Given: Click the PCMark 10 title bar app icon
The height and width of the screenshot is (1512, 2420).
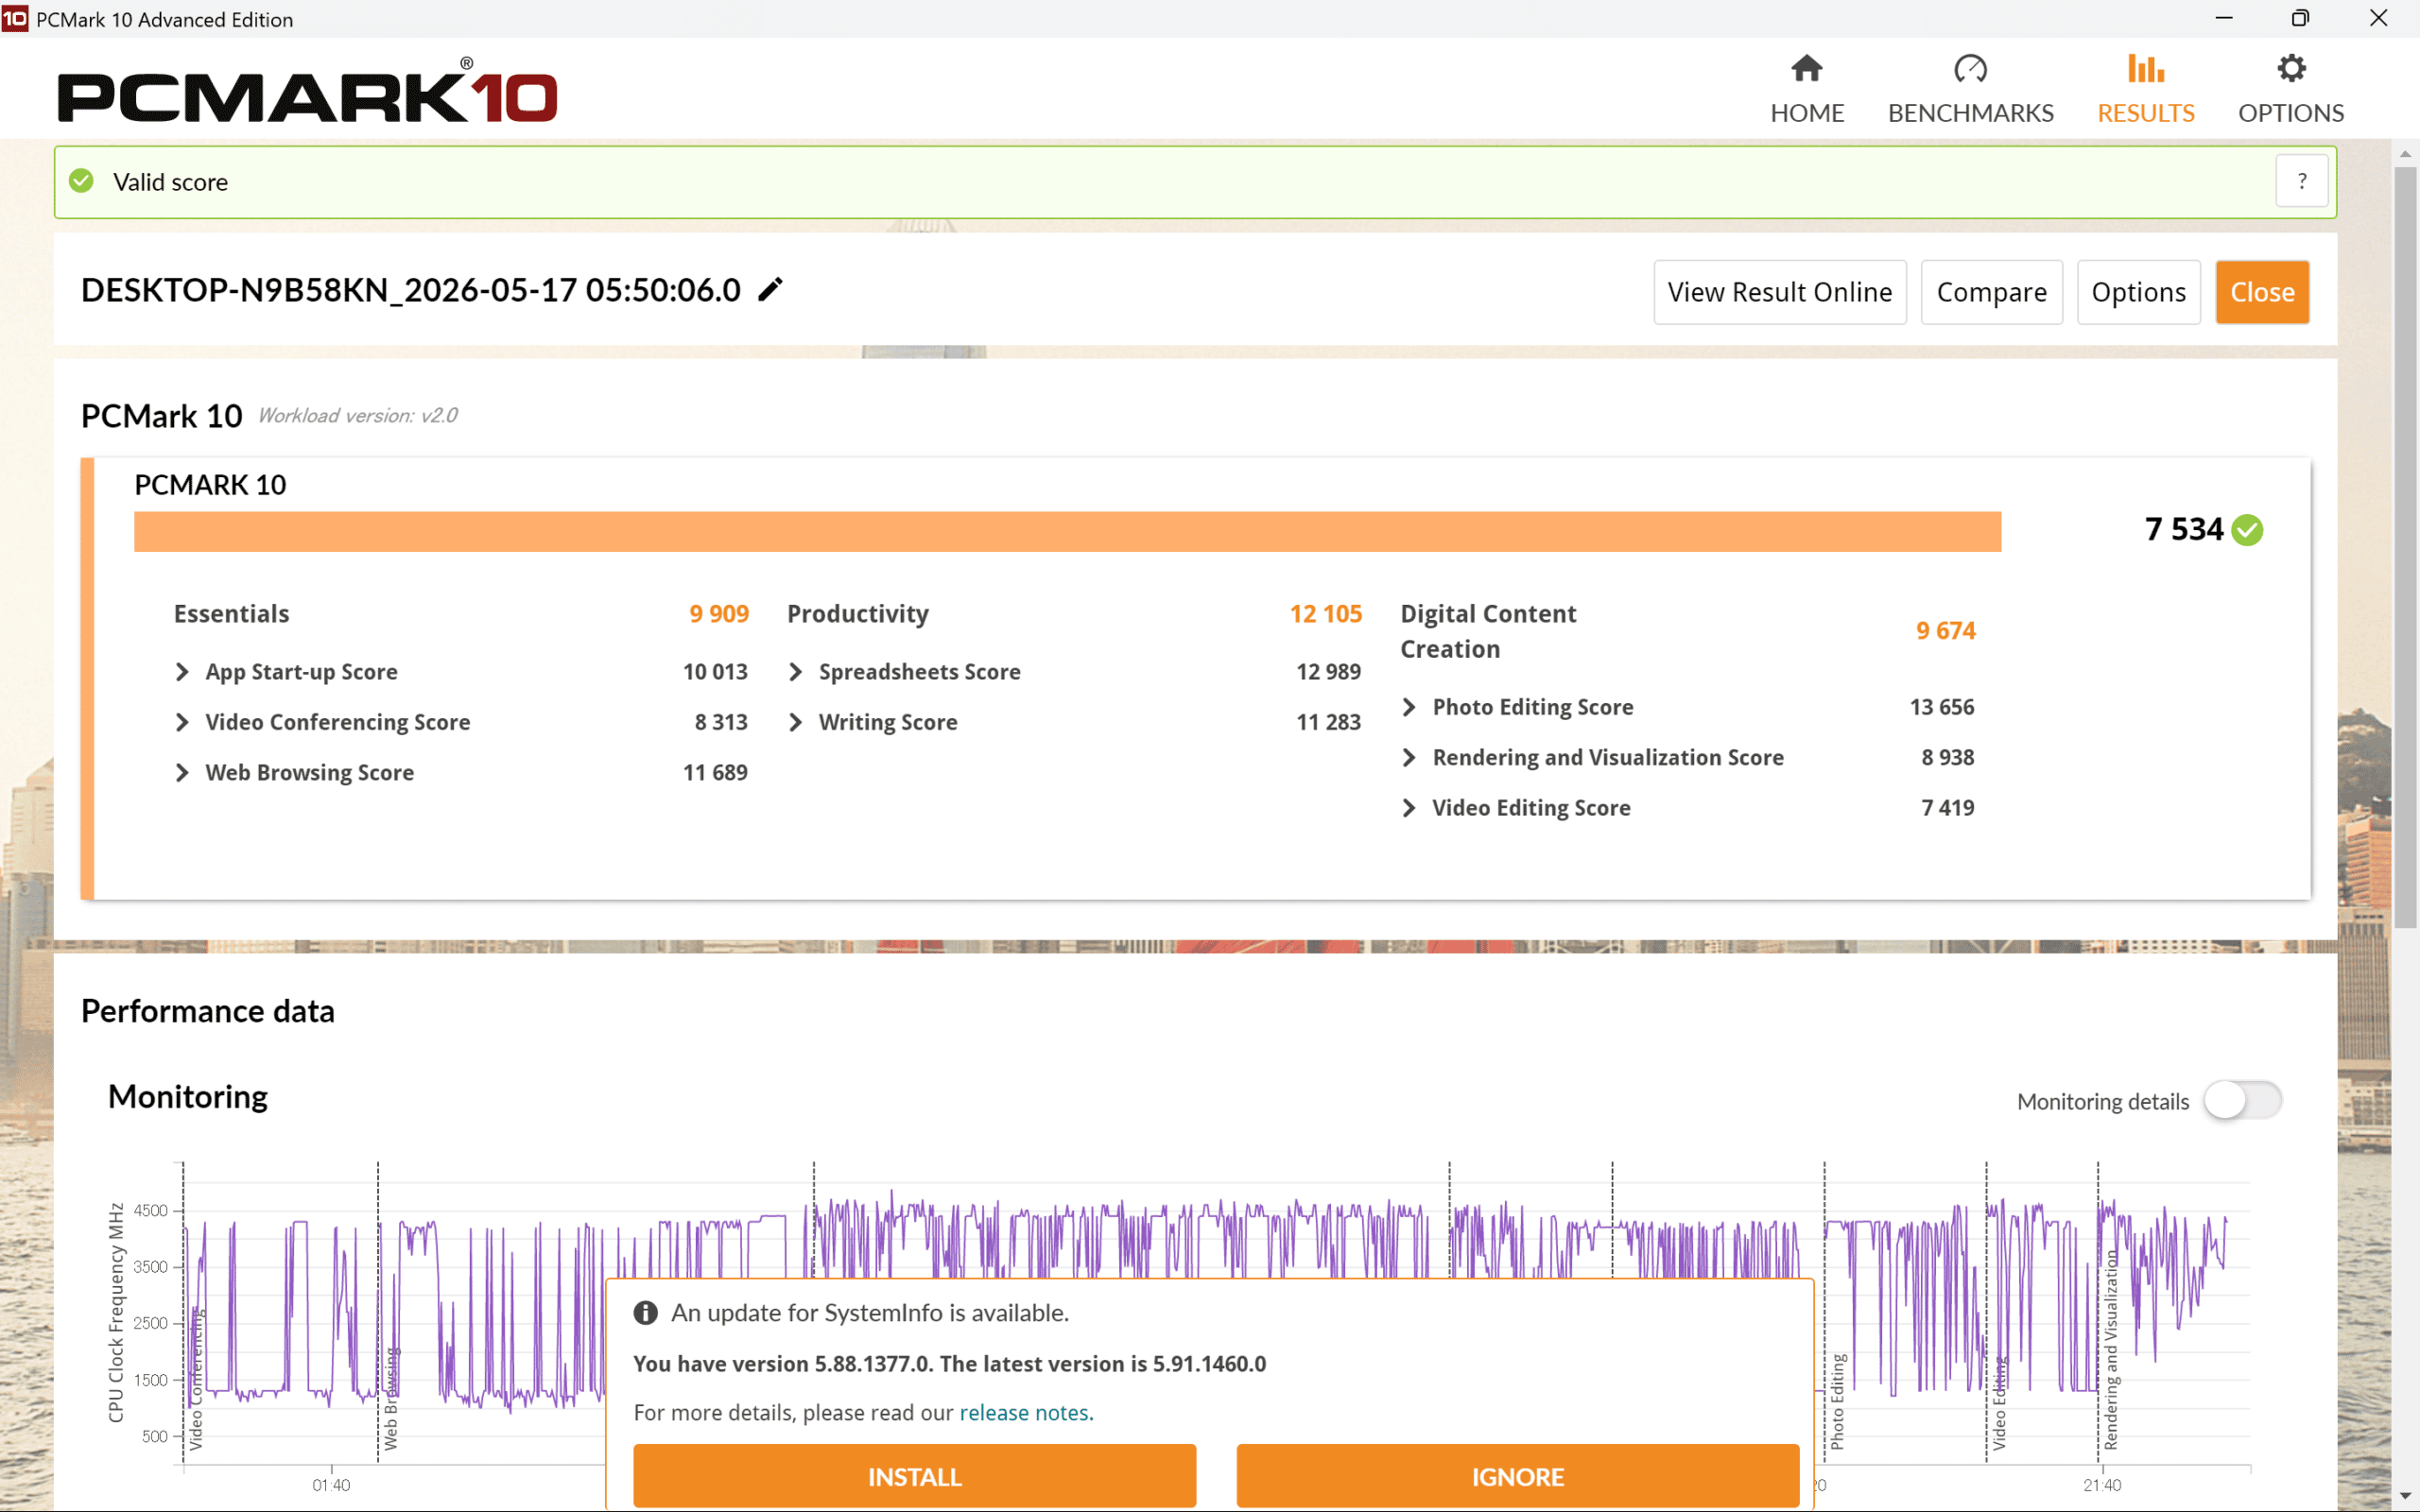Looking at the screenshot, I should [x=15, y=18].
